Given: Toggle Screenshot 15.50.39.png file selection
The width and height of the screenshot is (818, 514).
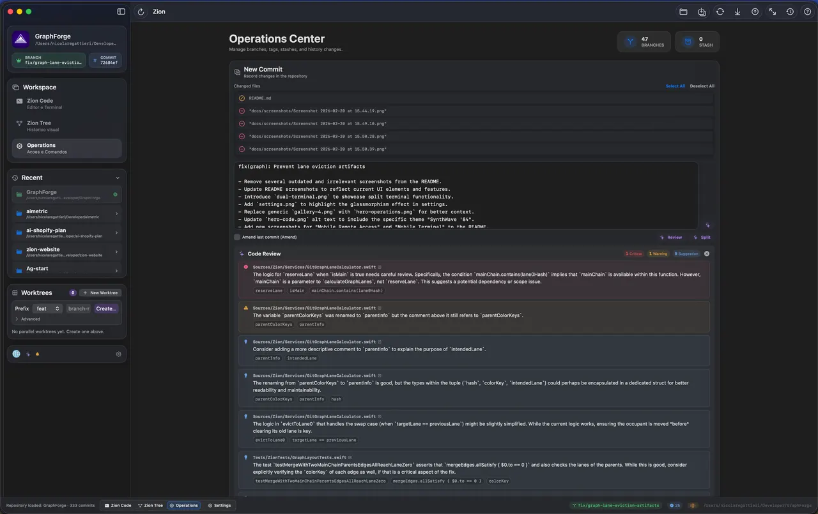Looking at the screenshot, I should pos(242,149).
